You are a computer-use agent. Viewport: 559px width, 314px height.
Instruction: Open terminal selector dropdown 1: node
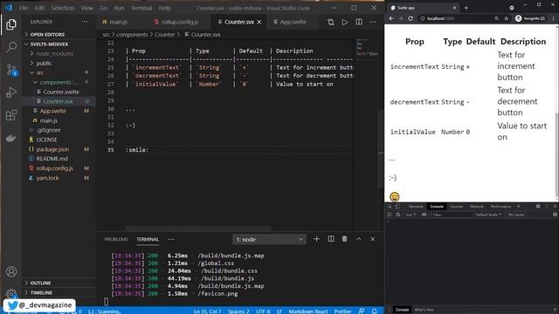point(269,239)
